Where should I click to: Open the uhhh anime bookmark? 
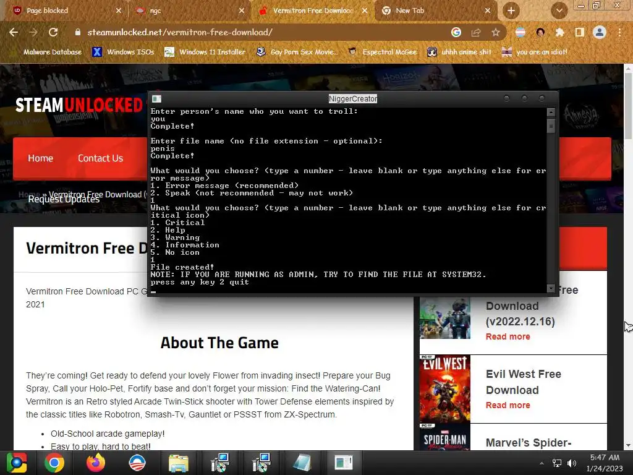point(459,52)
